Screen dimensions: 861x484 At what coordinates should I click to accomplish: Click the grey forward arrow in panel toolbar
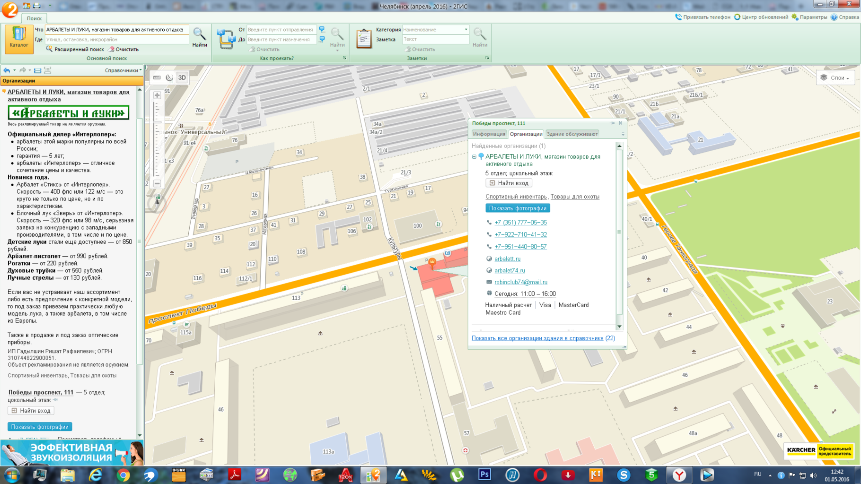(22, 70)
